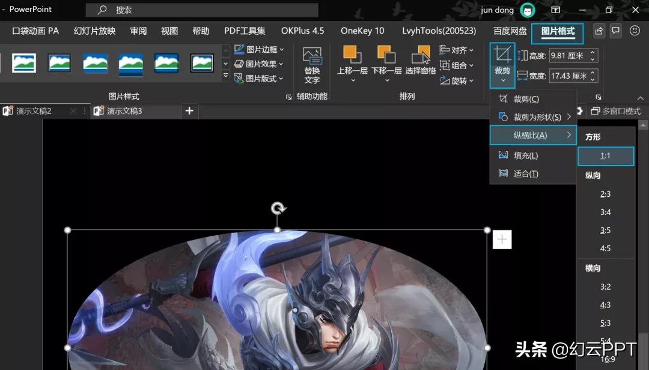Click the smiley feedback icon

click(635, 31)
